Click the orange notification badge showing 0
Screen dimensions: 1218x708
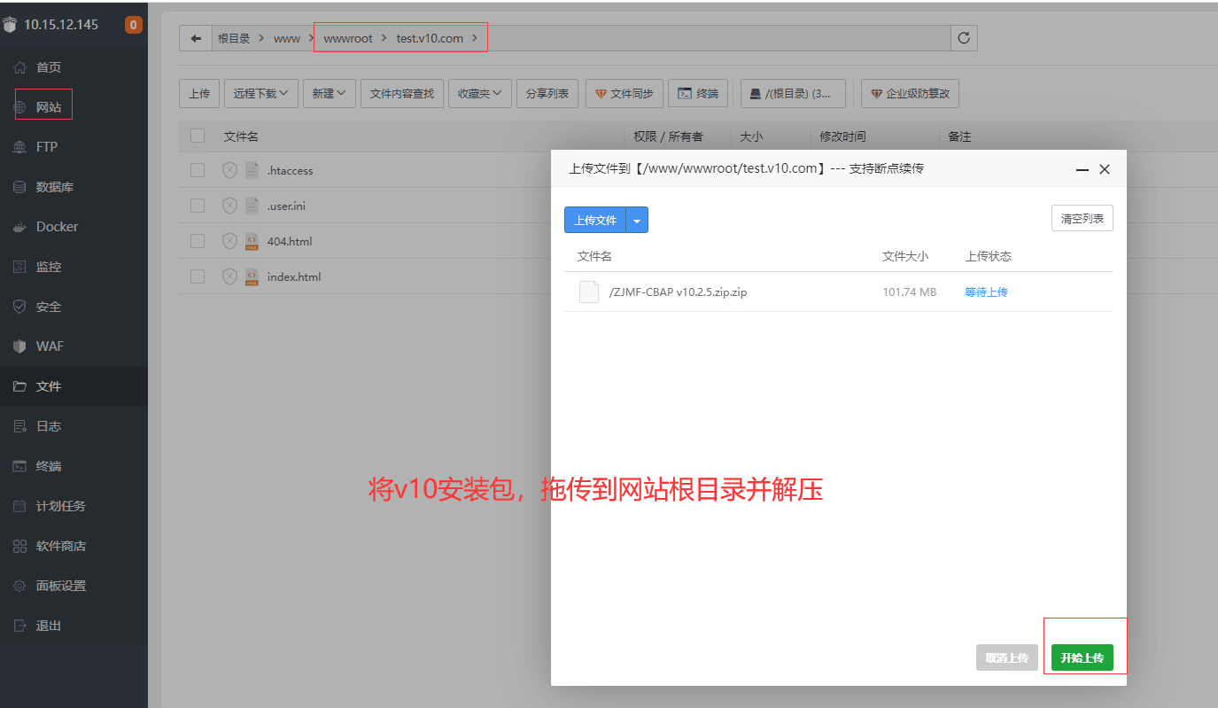pos(134,25)
